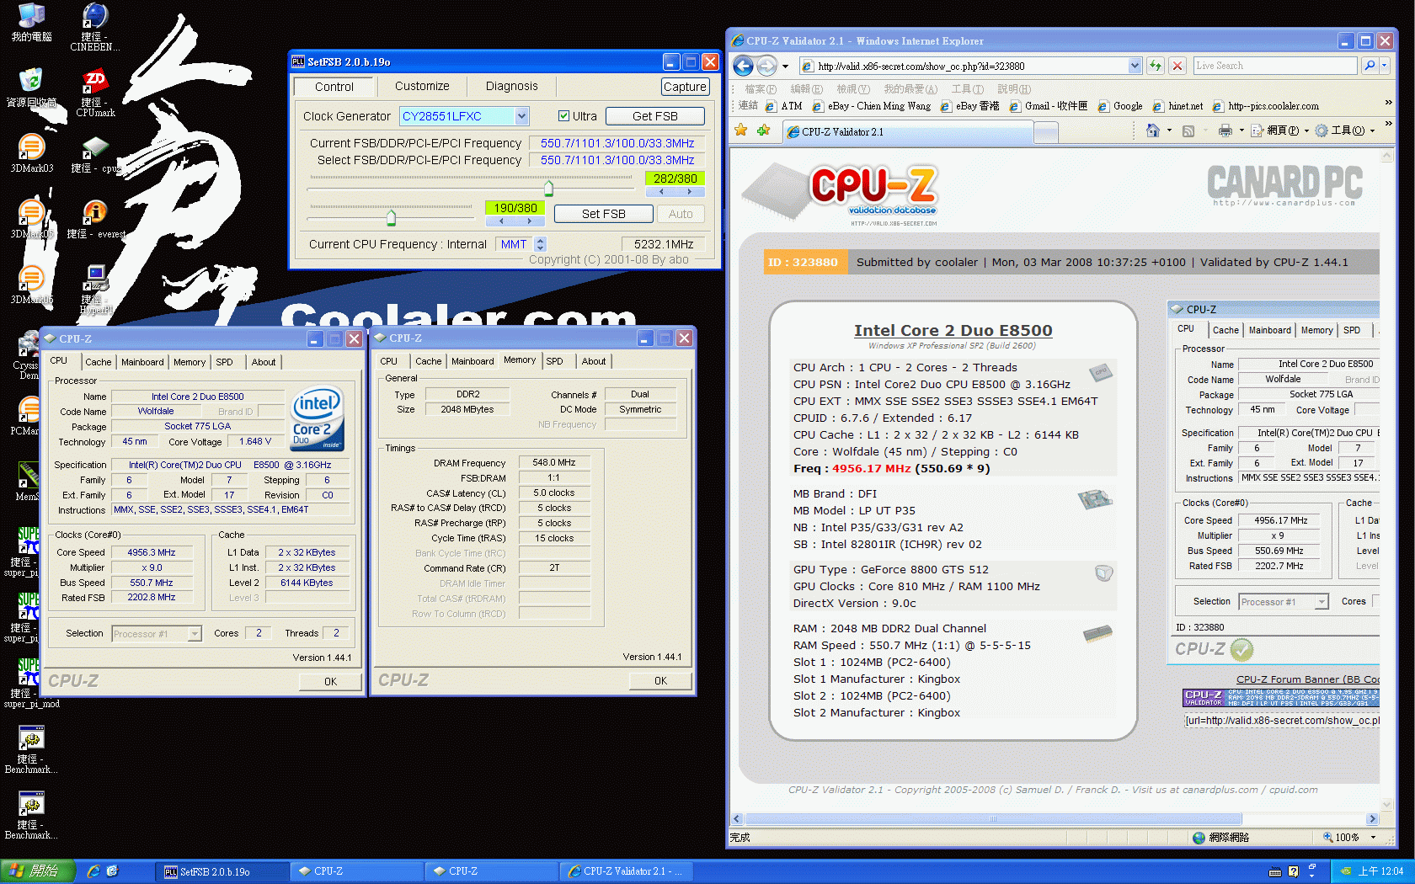Switch to SetFSB taskbar button

pyautogui.click(x=221, y=871)
